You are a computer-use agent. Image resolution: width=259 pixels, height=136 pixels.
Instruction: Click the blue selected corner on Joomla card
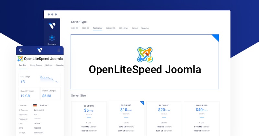point(216,37)
